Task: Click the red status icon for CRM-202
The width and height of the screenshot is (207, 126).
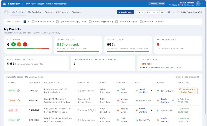Action: coord(16,110)
